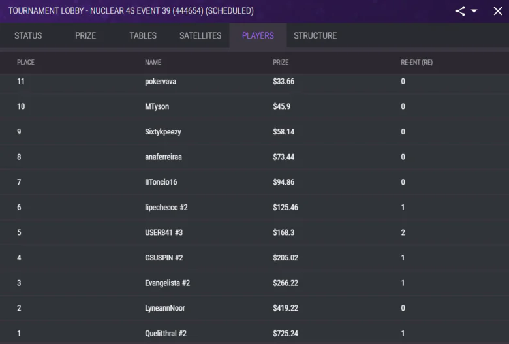Image resolution: width=509 pixels, height=344 pixels.
Task: Sort by the Name column header
Action: click(x=153, y=62)
